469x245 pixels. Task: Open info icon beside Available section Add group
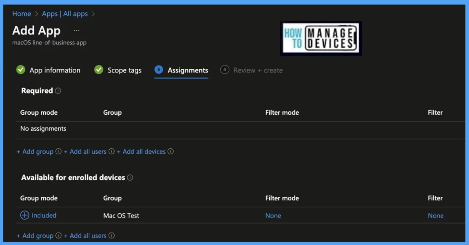pyautogui.click(x=59, y=235)
